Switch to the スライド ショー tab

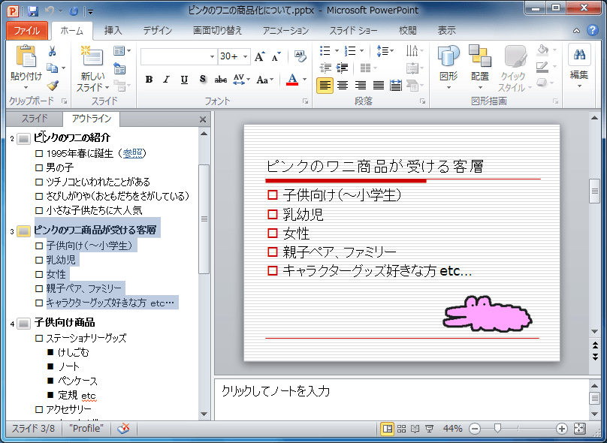click(x=353, y=30)
